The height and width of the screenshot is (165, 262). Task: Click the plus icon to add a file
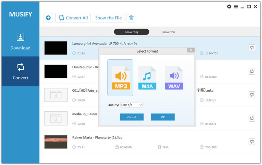click(x=48, y=18)
